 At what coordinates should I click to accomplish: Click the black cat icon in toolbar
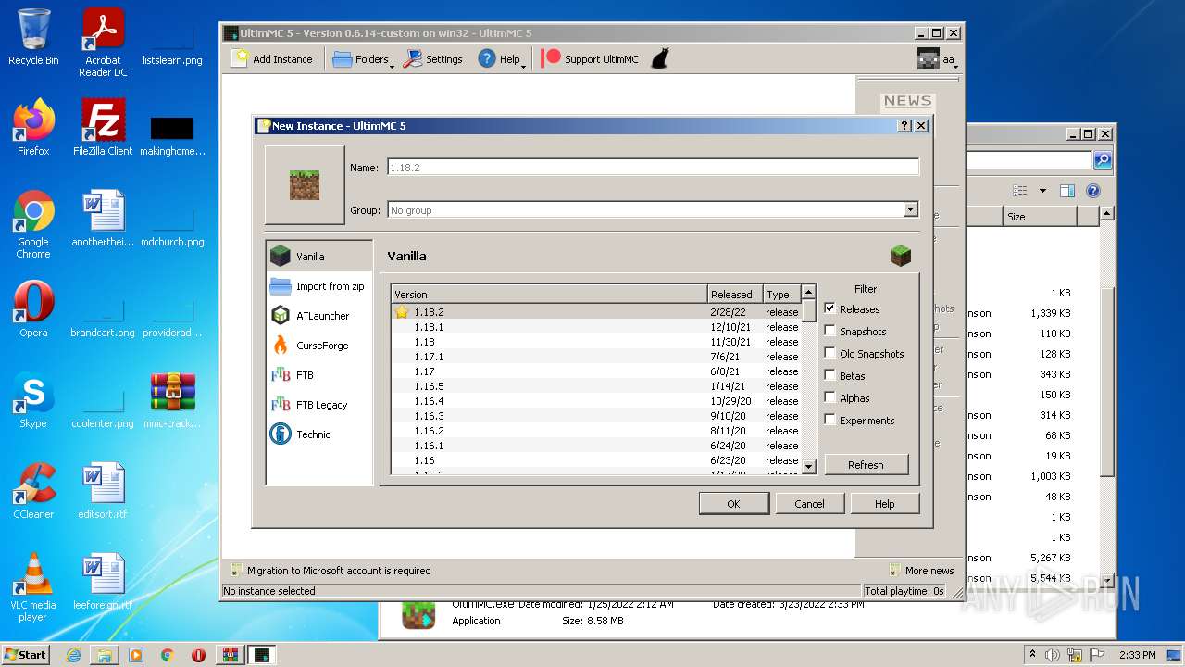pos(659,58)
